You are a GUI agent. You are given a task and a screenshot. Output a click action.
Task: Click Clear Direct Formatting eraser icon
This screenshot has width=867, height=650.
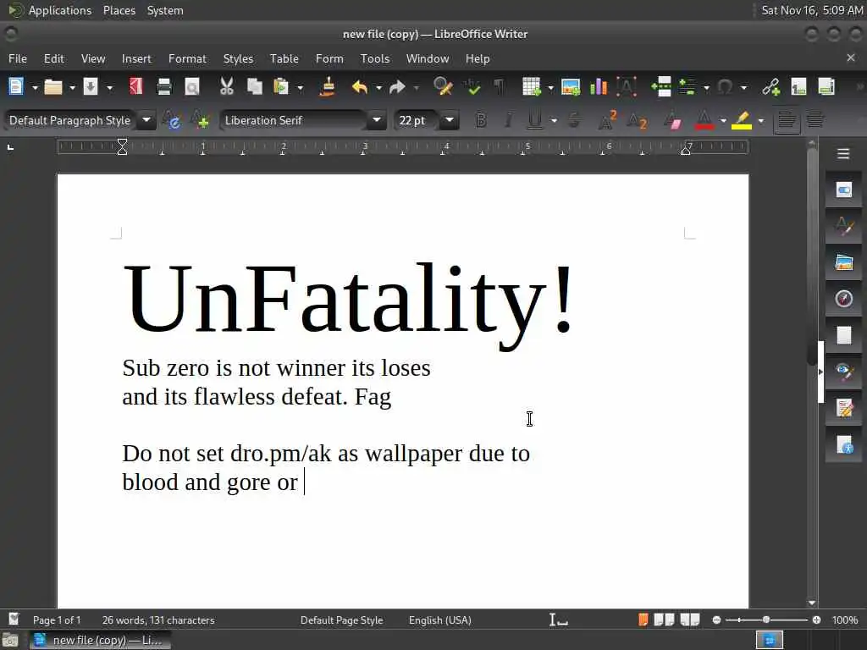point(672,120)
